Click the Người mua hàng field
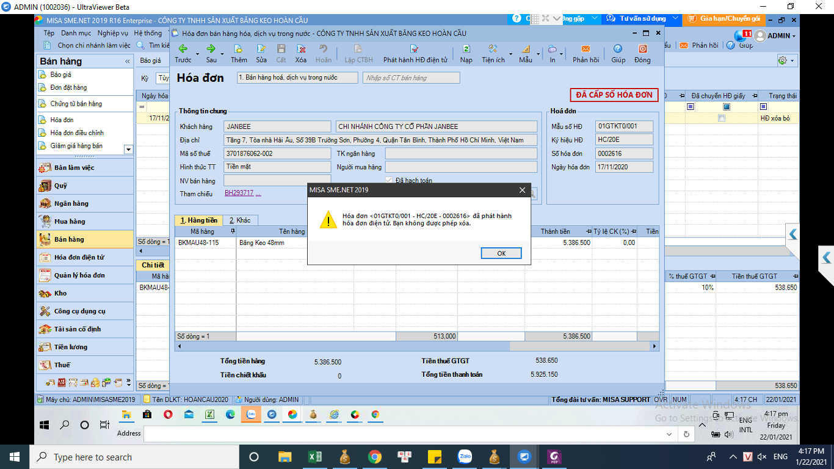Viewport: 834px width, 469px height. click(461, 167)
